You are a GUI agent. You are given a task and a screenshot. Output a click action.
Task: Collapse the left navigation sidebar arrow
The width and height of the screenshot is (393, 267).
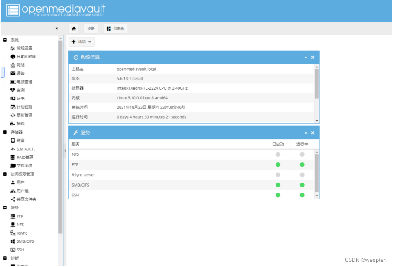pyautogui.click(x=56, y=29)
